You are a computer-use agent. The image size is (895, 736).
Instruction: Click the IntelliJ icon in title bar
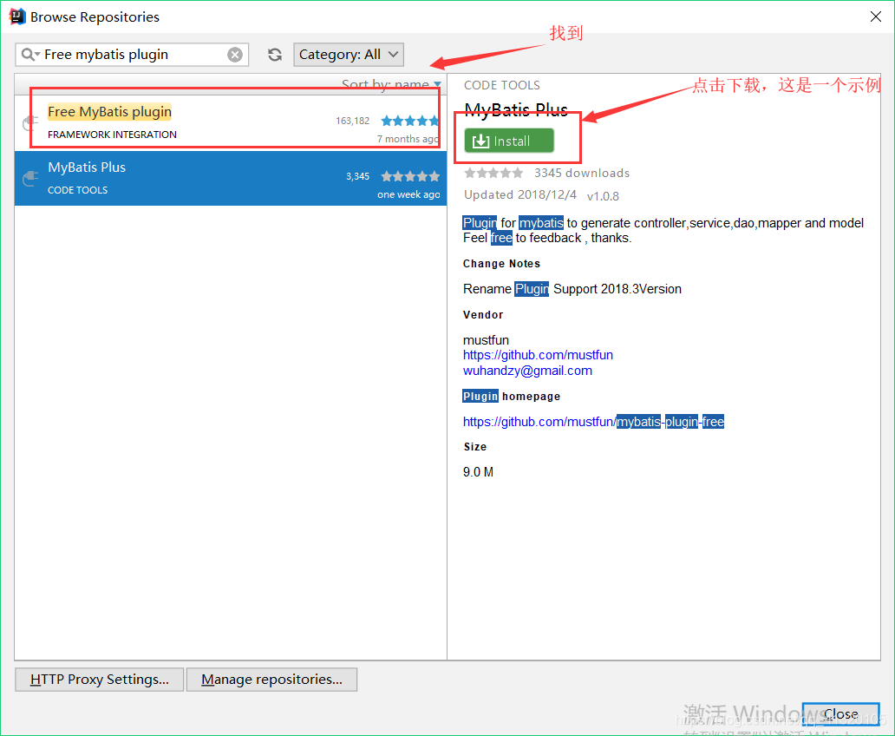[17, 16]
